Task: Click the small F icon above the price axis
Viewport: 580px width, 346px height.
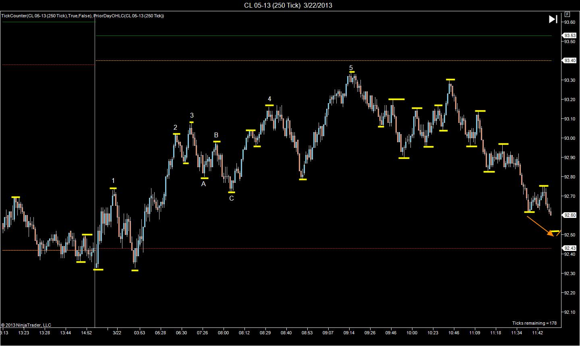Action: [567, 14]
